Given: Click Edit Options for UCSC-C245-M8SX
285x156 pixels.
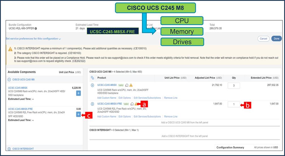Looking at the screenshot, I should pyautogui.click(x=124, y=98).
